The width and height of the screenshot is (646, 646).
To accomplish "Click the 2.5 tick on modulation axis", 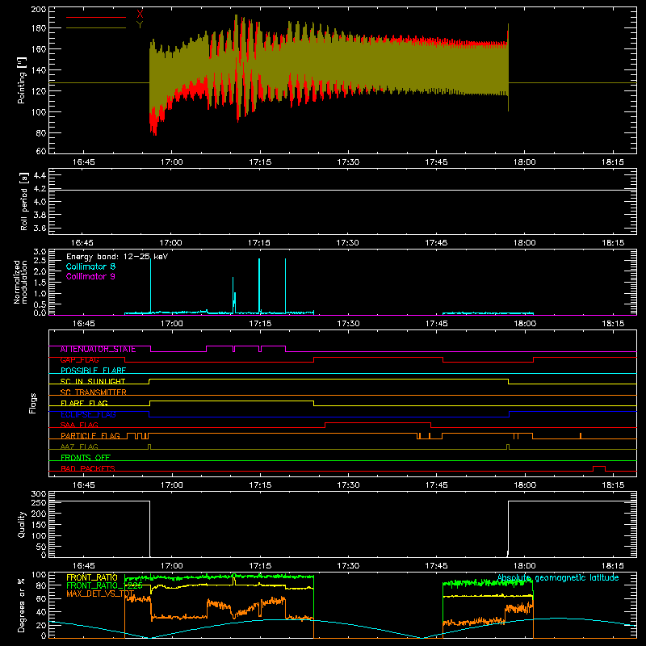I will pyautogui.click(x=40, y=261).
